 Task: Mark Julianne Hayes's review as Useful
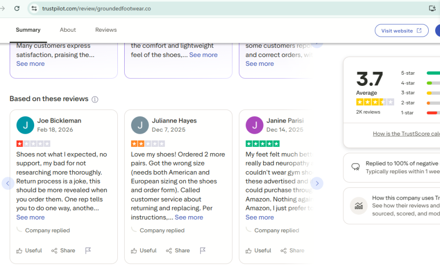pyautogui.click(x=143, y=250)
